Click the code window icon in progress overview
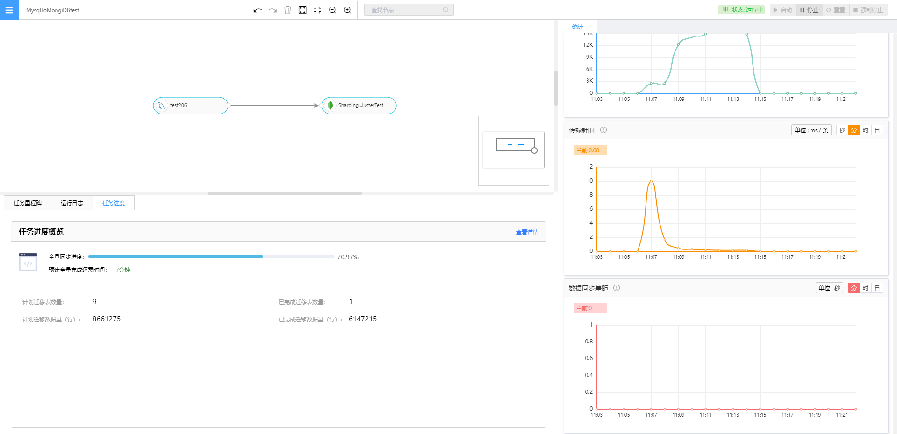Image resolution: width=897 pixels, height=434 pixels. pos(28,262)
